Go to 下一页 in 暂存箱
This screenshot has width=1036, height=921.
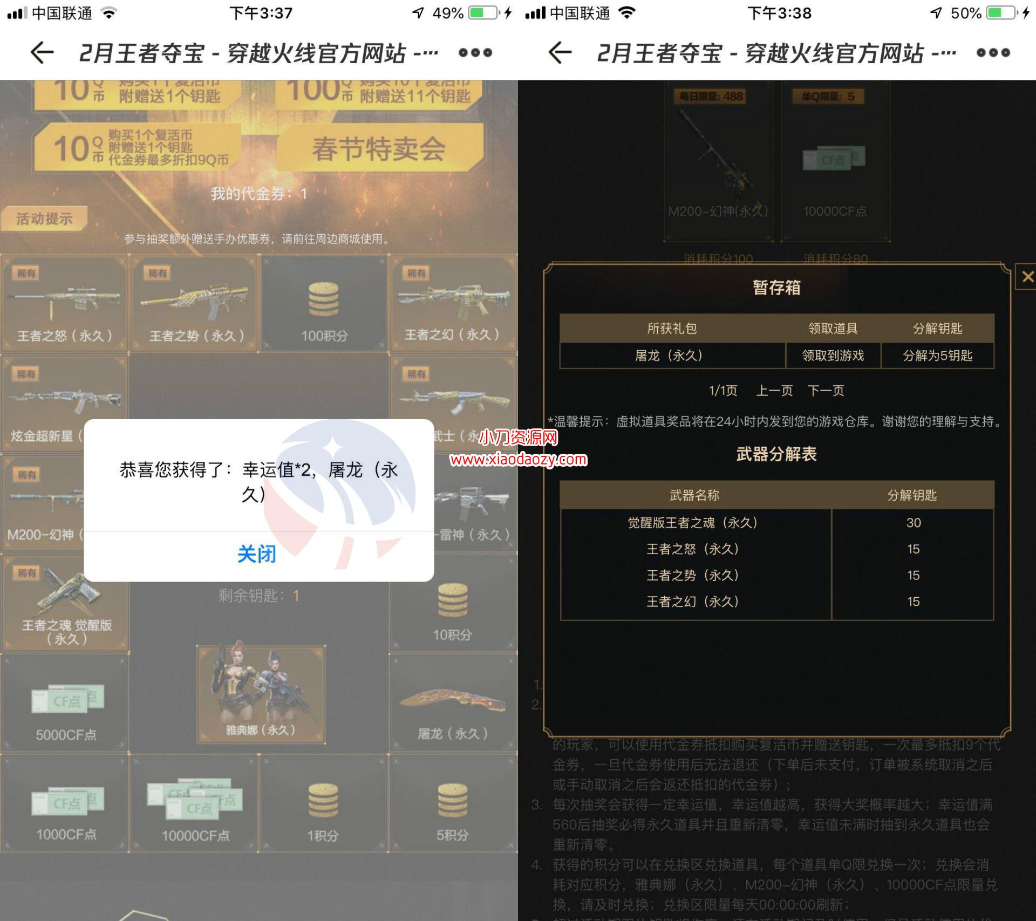(826, 391)
